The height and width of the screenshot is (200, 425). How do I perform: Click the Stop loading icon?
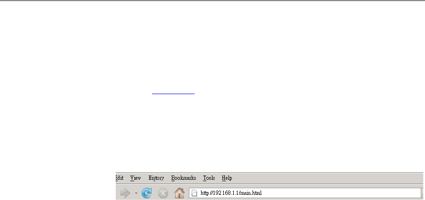point(163,193)
